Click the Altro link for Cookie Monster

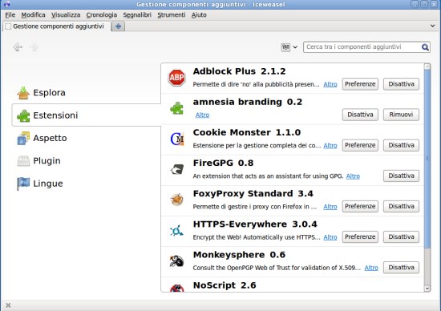[x=330, y=146]
